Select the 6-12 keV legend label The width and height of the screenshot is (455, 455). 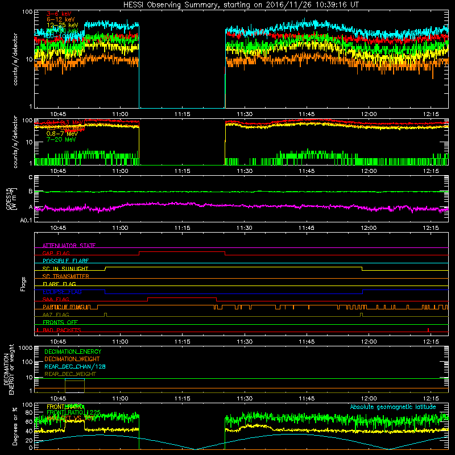click(x=61, y=19)
